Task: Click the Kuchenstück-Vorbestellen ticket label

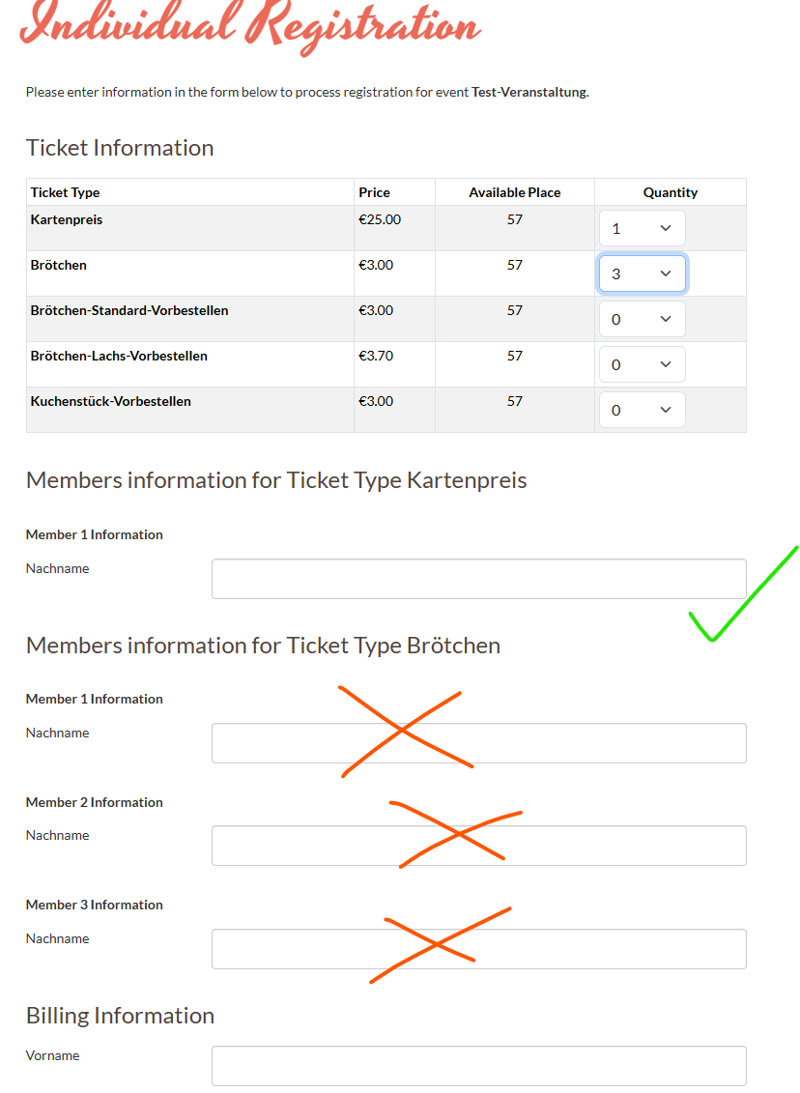Action: tap(111, 401)
